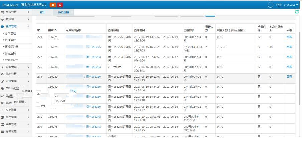Click the 系统管理 gears icon
Image resolution: width=302 pixels, height=144 pixels.
(x=3, y=12)
